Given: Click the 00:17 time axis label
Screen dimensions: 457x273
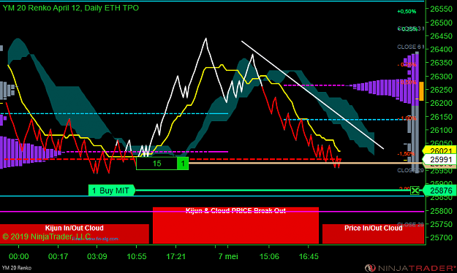Looking at the screenshot, I should coord(58,256).
